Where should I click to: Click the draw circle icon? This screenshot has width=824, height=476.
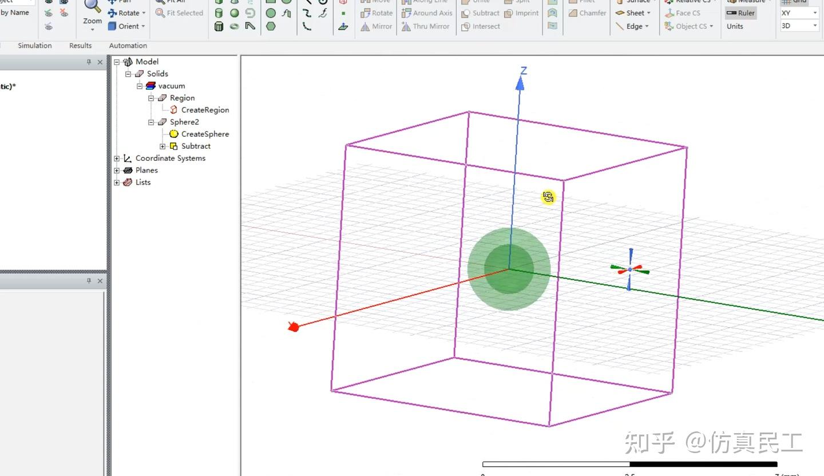(271, 13)
